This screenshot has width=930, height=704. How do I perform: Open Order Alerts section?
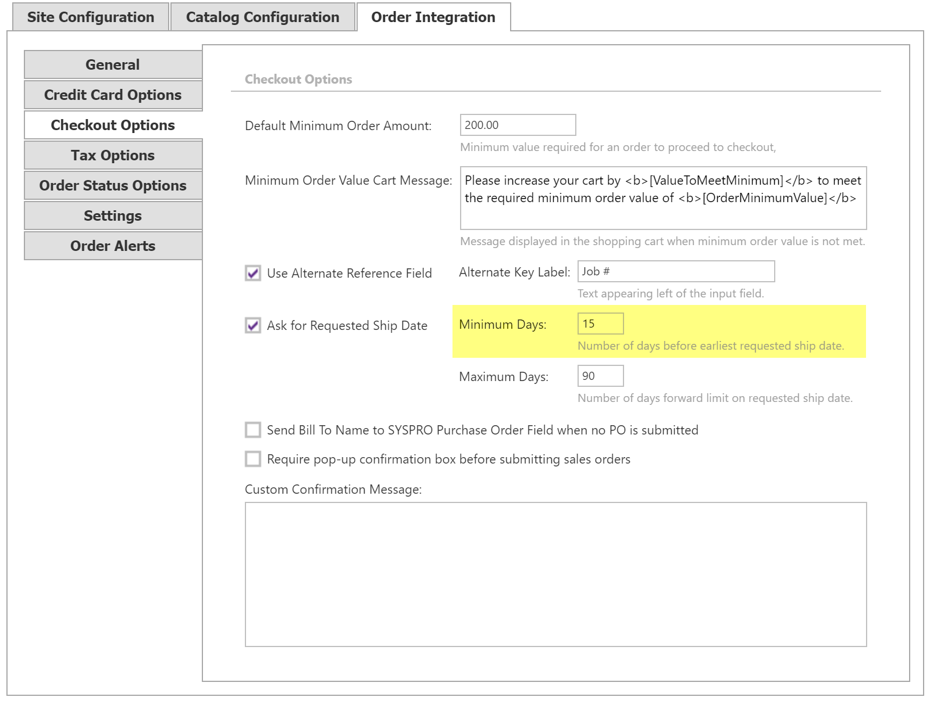pos(113,246)
